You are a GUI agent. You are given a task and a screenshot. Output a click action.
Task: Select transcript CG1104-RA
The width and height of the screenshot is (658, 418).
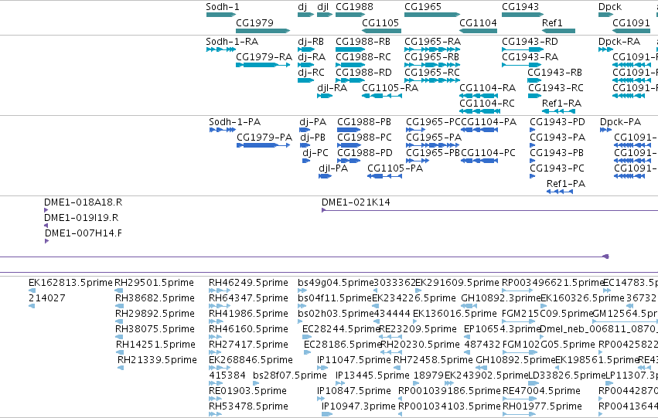tap(479, 96)
